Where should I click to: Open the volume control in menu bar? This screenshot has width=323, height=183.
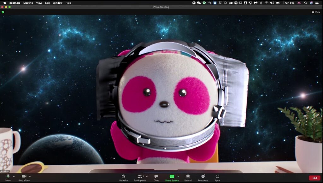[x=272, y=3]
